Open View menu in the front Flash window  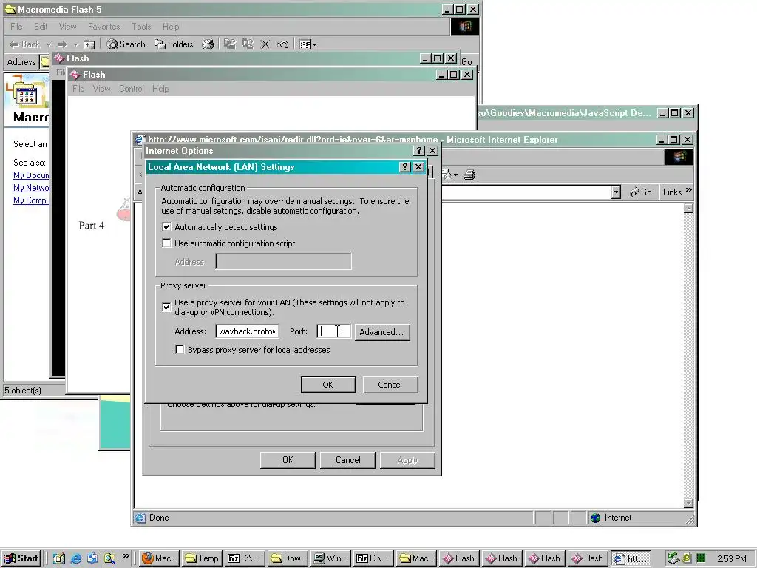(x=101, y=89)
